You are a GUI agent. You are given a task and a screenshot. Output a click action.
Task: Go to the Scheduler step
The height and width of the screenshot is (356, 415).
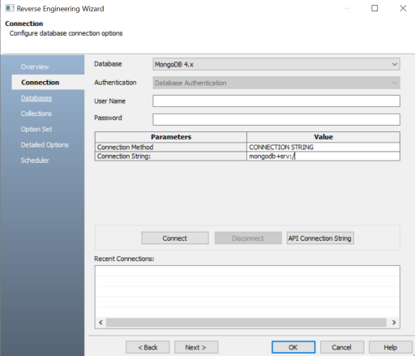[x=35, y=161]
